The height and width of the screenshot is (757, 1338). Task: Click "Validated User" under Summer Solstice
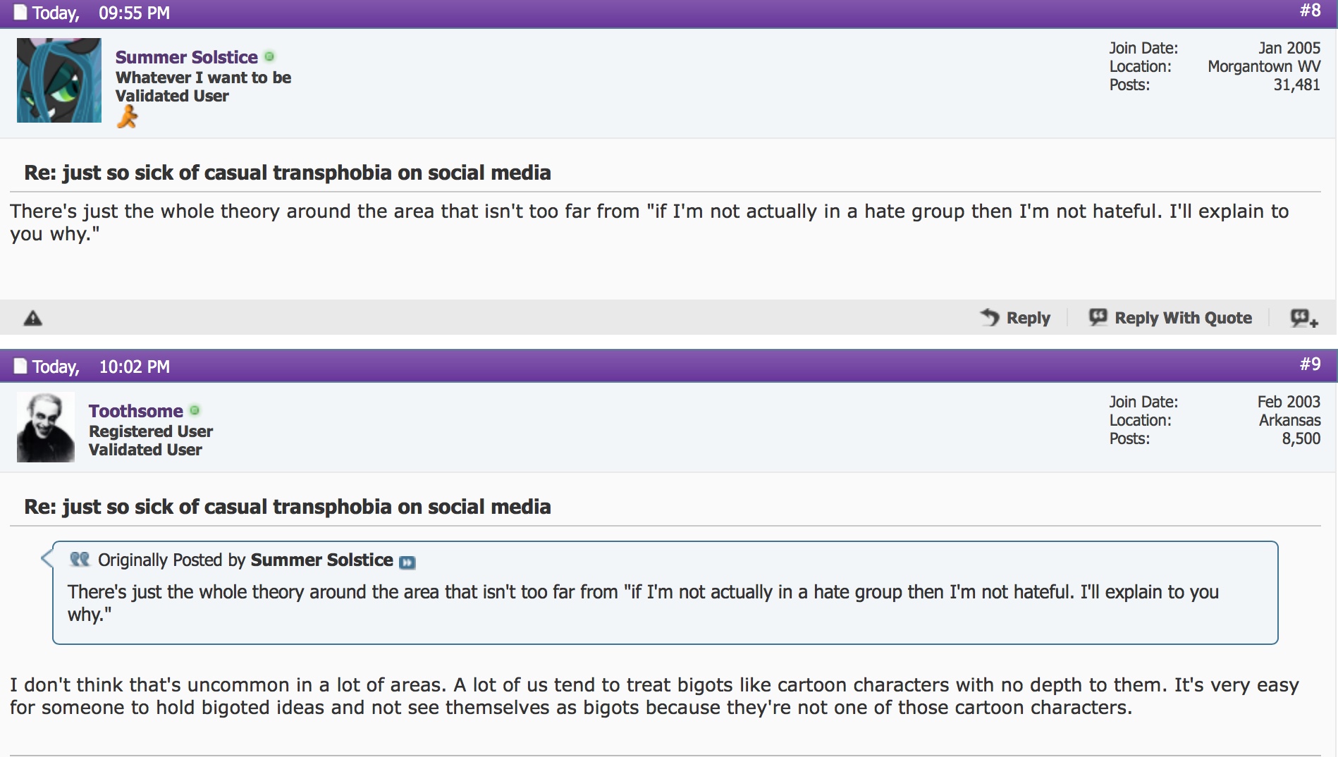[172, 96]
